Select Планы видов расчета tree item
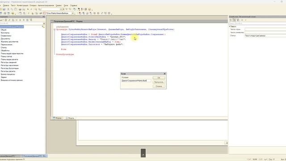Screen dimensions: 286x161 coord(9,59)
